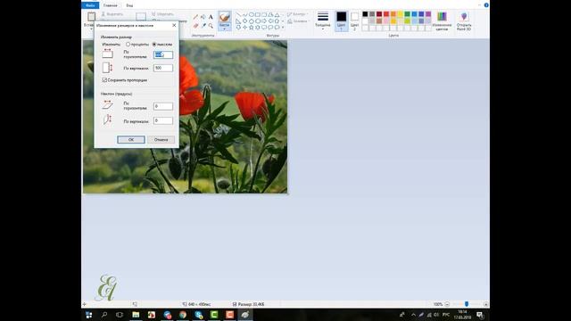
Task: Click the Paste clipboard icon
Action: [x=91, y=16]
